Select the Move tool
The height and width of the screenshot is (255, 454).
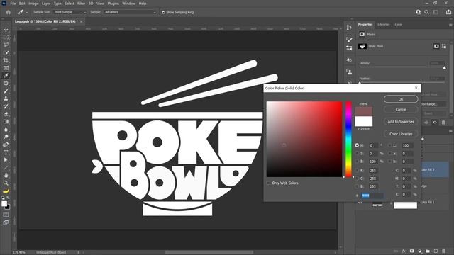(x=6, y=30)
